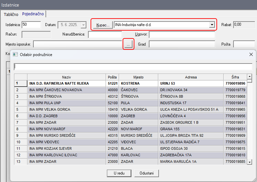The width and height of the screenshot is (257, 182).
Task: Click the KOSTRENA place cell
Action: click(x=139, y=83)
